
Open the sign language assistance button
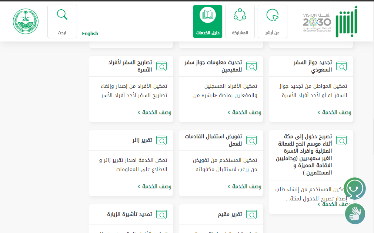pyautogui.click(x=355, y=214)
